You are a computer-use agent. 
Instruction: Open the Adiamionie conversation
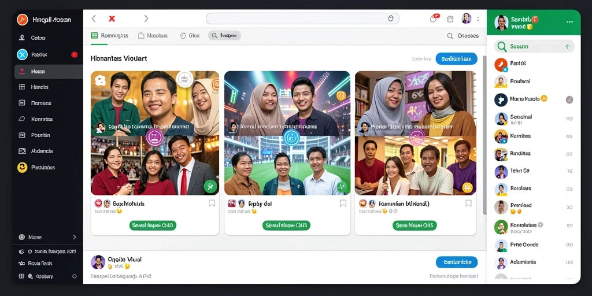[x=534, y=262]
